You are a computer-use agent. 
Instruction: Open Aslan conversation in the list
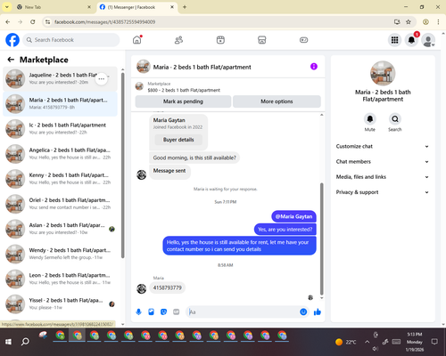[x=60, y=229]
